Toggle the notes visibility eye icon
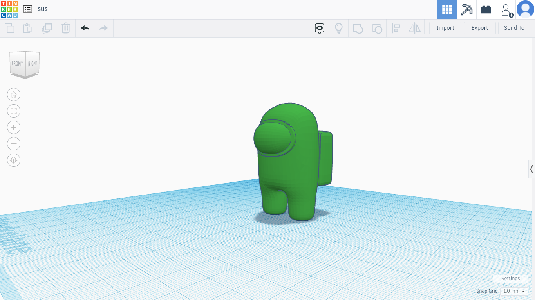Viewport: 535px width, 300px height. pos(320,29)
